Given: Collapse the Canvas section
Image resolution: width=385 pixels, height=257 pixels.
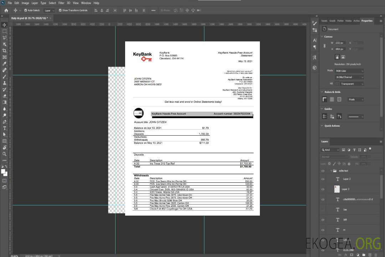Looking at the screenshot, I should pos(322,36).
